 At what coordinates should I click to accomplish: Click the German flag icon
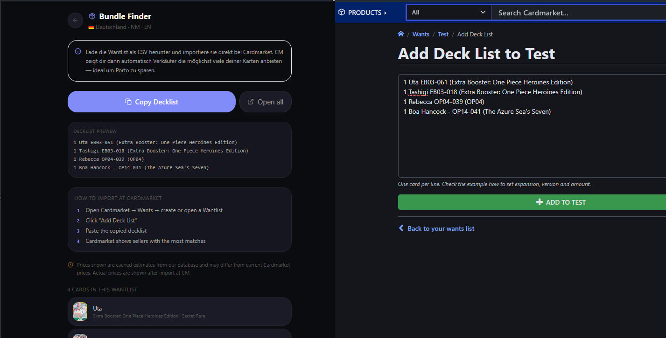coord(91,28)
